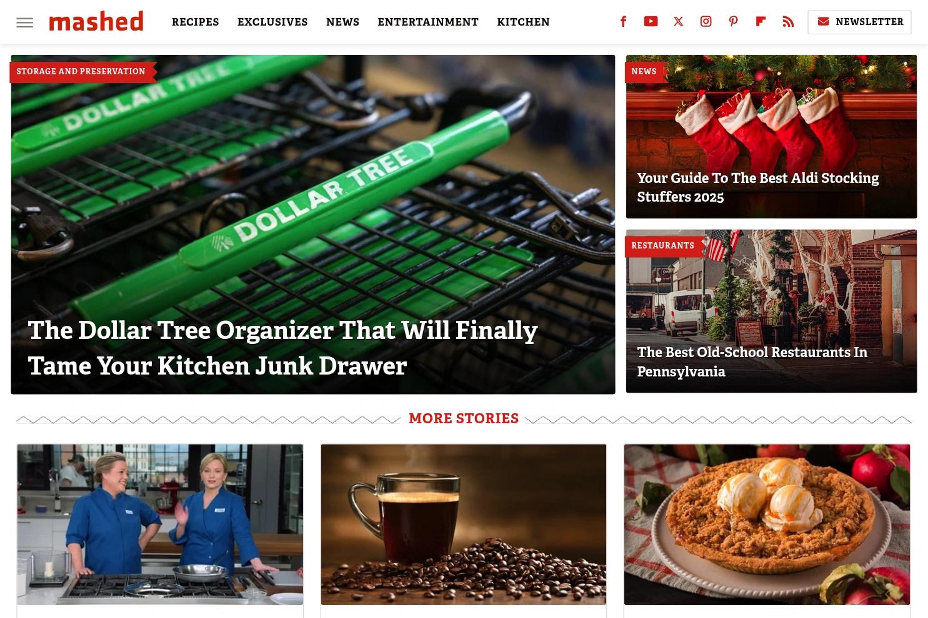
Task: Click the Storage and Preservation tag
Action: point(81,72)
